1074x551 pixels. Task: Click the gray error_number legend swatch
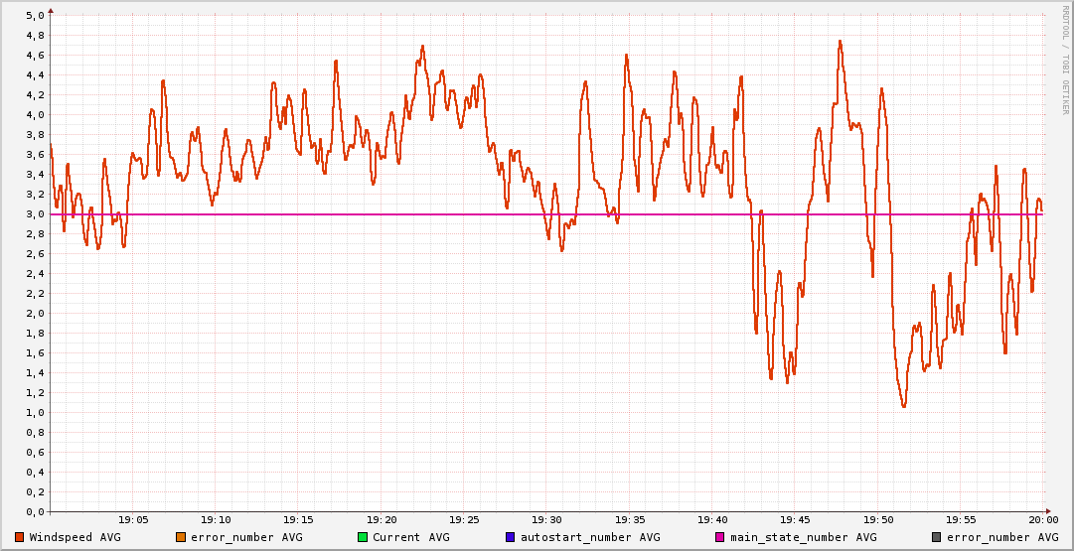coord(936,537)
